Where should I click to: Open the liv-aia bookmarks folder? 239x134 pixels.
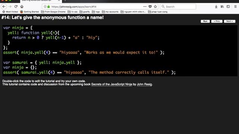[x=72, y=12]
